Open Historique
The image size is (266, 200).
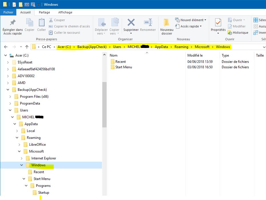coord(238,33)
